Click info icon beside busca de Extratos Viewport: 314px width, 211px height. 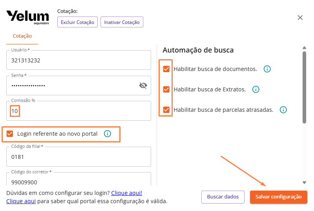pyautogui.click(x=256, y=89)
